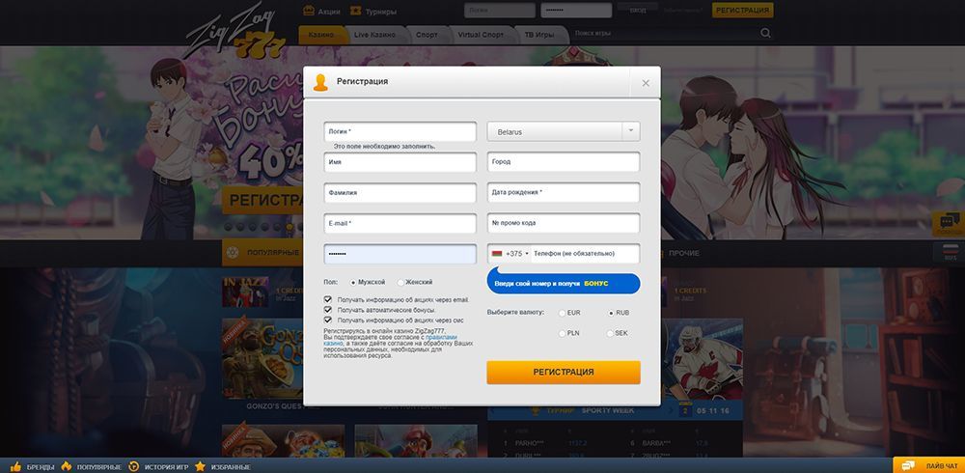Click the search magnifier icon
The width and height of the screenshot is (965, 473).
tap(765, 33)
